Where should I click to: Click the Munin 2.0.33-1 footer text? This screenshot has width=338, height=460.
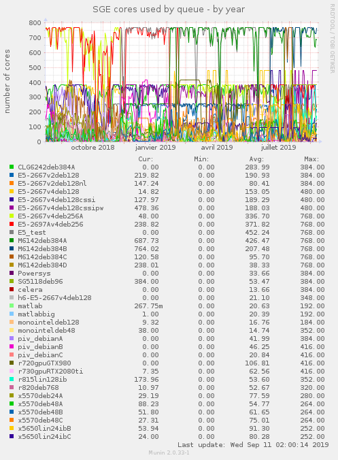[169, 453]
